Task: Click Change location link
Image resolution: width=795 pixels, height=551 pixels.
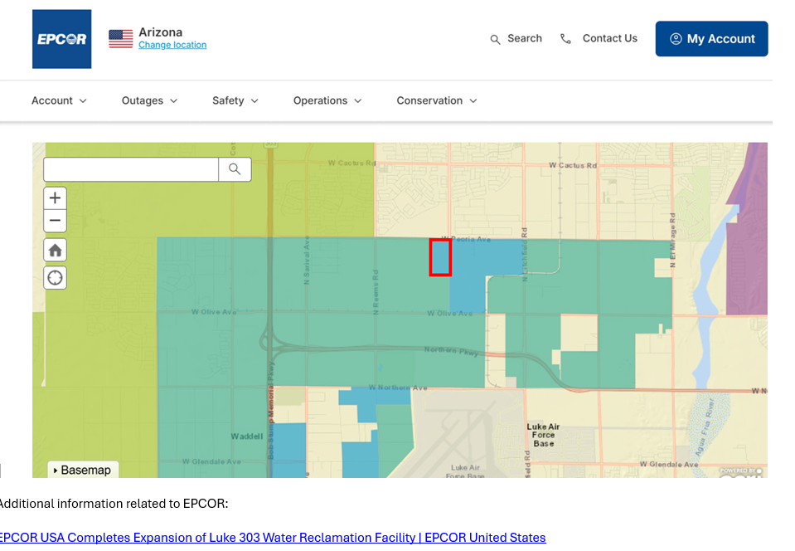Action: coord(172,45)
